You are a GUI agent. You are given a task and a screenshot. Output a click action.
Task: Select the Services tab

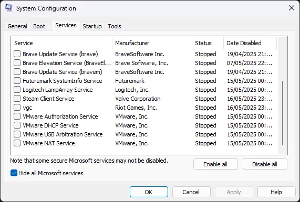pyautogui.click(x=66, y=25)
